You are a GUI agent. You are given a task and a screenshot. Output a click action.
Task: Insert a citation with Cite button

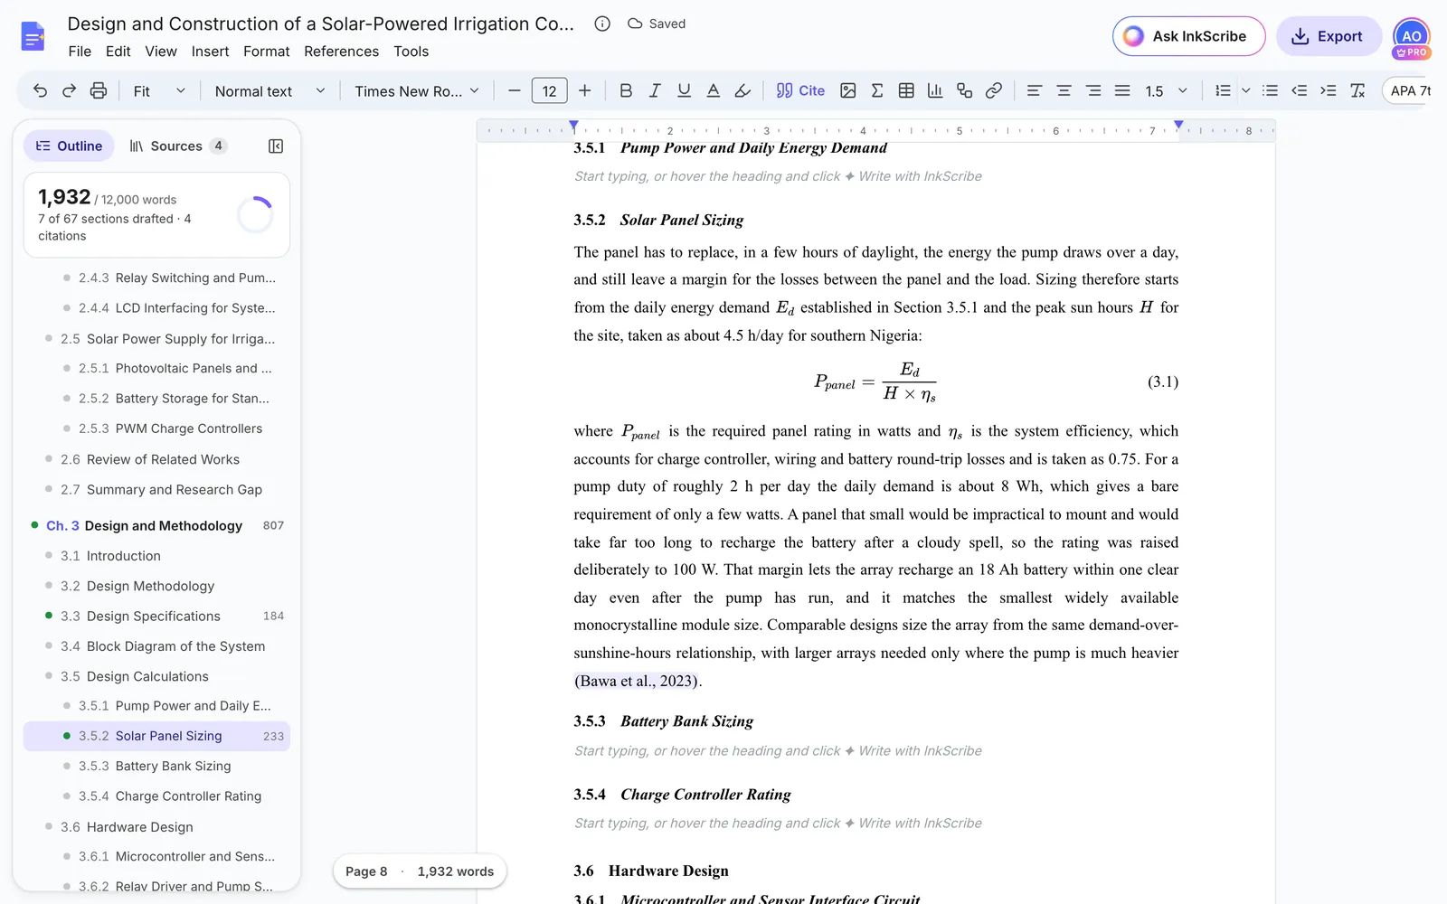click(800, 90)
